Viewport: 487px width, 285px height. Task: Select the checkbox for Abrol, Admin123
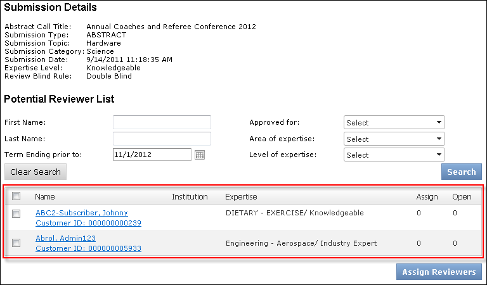tap(16, 243)
